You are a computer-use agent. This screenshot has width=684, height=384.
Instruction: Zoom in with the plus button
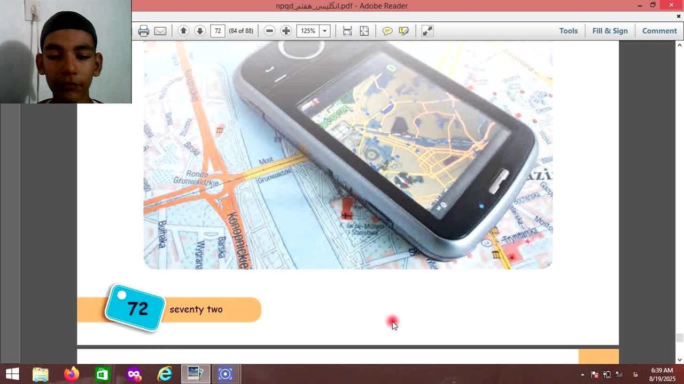pos(286,31)
